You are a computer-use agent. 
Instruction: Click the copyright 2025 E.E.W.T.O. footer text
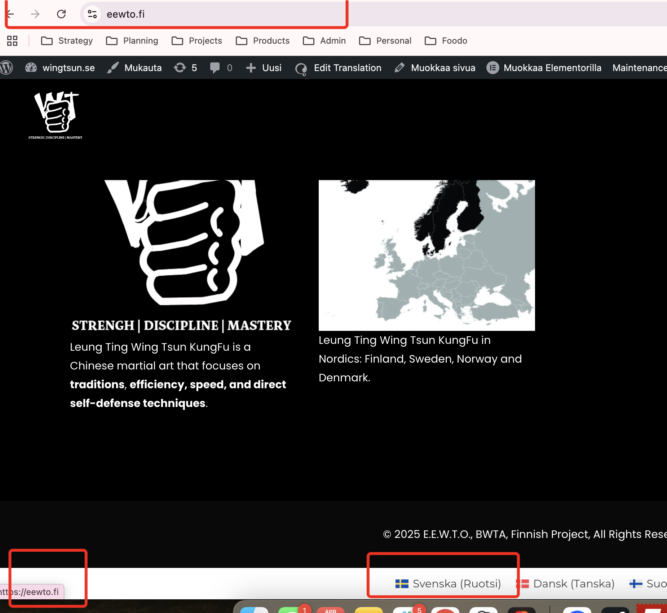(x=525, y=534)
